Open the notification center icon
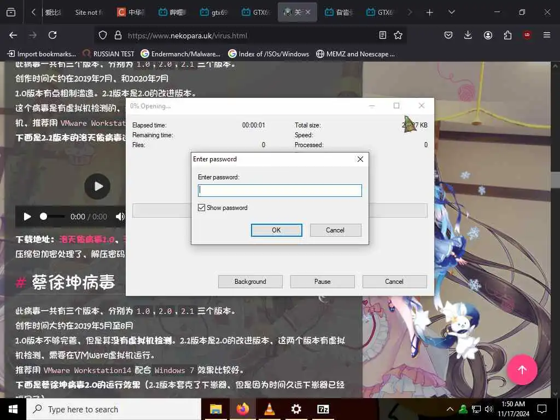 pos(542,409)
